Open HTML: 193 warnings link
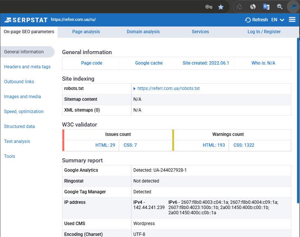 point(214,145)
